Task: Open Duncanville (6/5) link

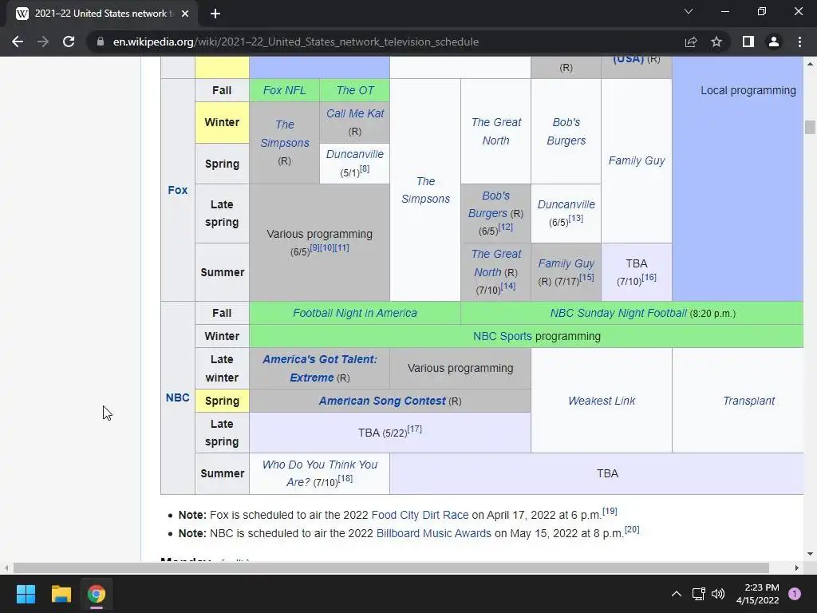Action: click(x=566, y=204)
